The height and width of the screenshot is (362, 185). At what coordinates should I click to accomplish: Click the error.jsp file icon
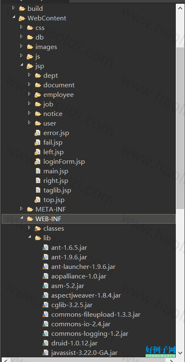click(x=38, y=133)
